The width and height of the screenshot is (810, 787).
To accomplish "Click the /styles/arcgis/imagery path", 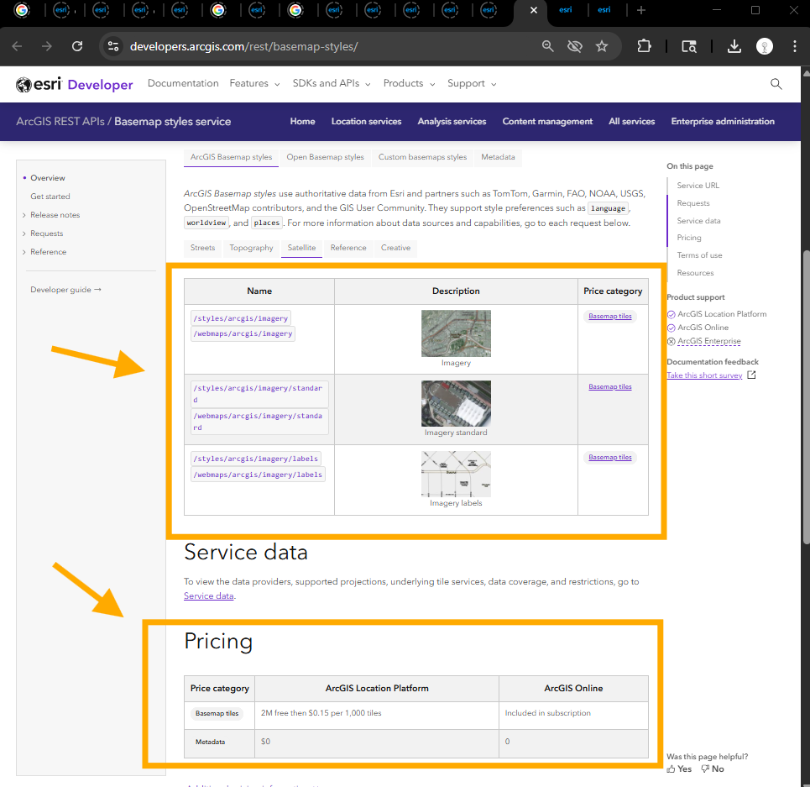I will (x=241, y=318).
